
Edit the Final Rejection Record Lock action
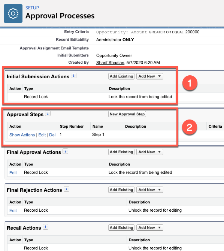[13, 211]
